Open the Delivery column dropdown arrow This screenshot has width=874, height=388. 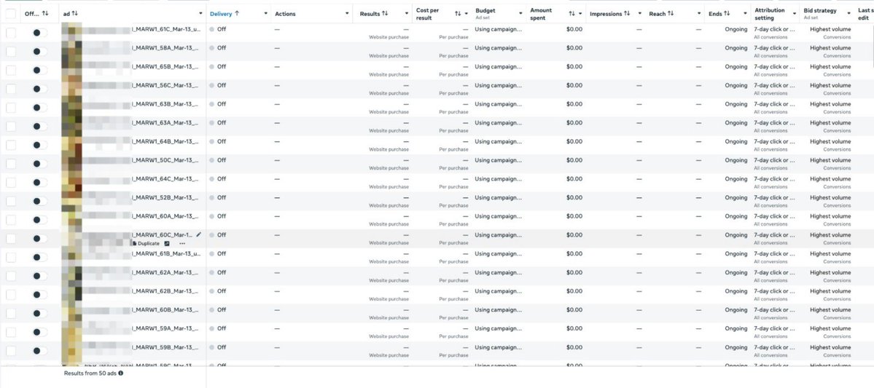tap(266, 13)
